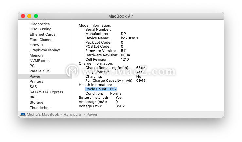Select the highlighted Cycle Count: 657 line
Screen dimensions: 242x142
(101, 89)
